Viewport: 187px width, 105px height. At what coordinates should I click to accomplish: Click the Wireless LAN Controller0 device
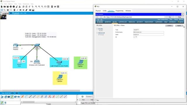(x=37, y=61)
